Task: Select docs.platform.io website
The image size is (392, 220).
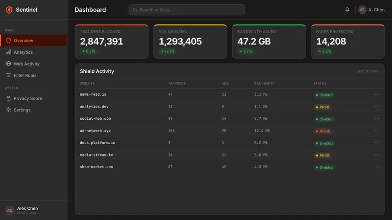Action: pos(98,143)
